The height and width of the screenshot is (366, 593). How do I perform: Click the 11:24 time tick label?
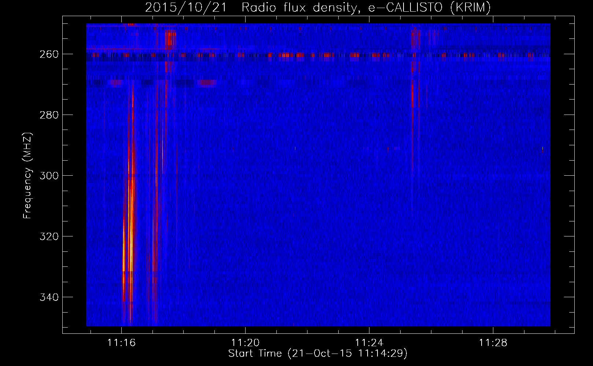click(x=369, y=343)
